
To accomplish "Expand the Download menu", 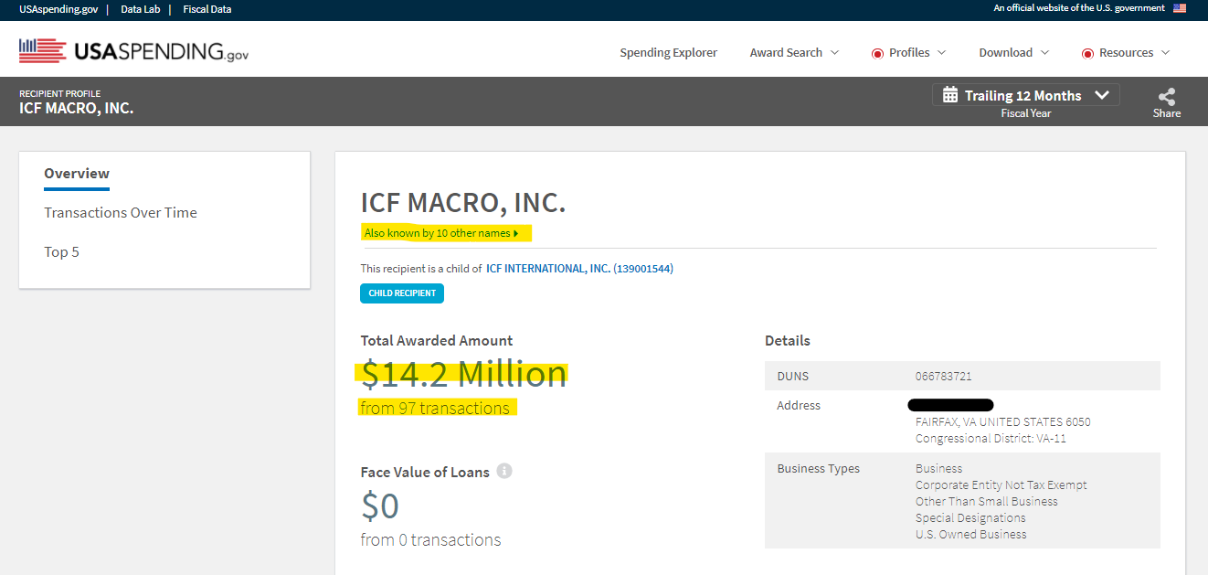I will pyautogui.click(x=1014, y=53).
